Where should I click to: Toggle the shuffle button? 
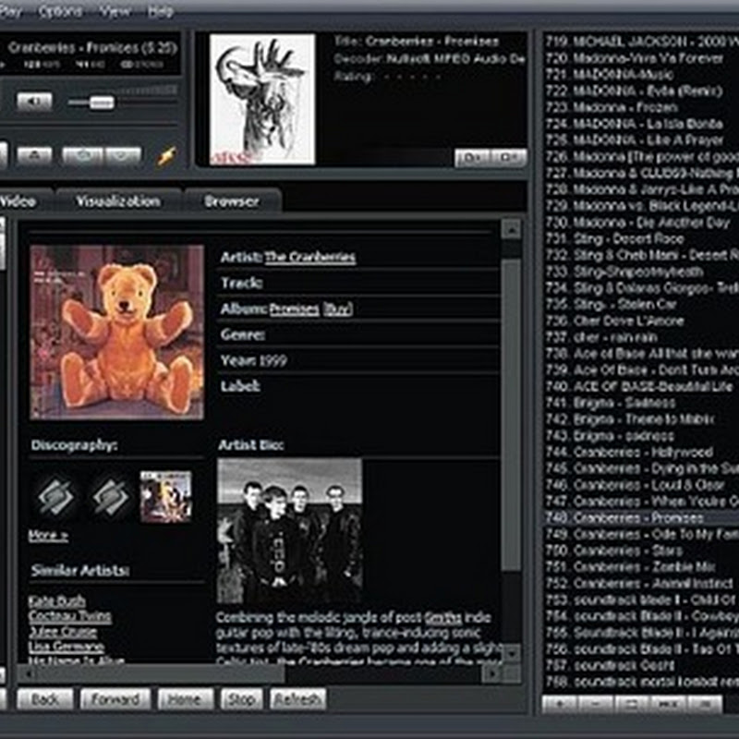[82, 155]
